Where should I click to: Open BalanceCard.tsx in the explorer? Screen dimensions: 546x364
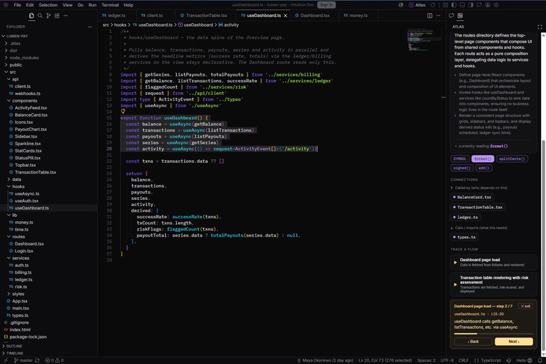(x=31, y=115)
